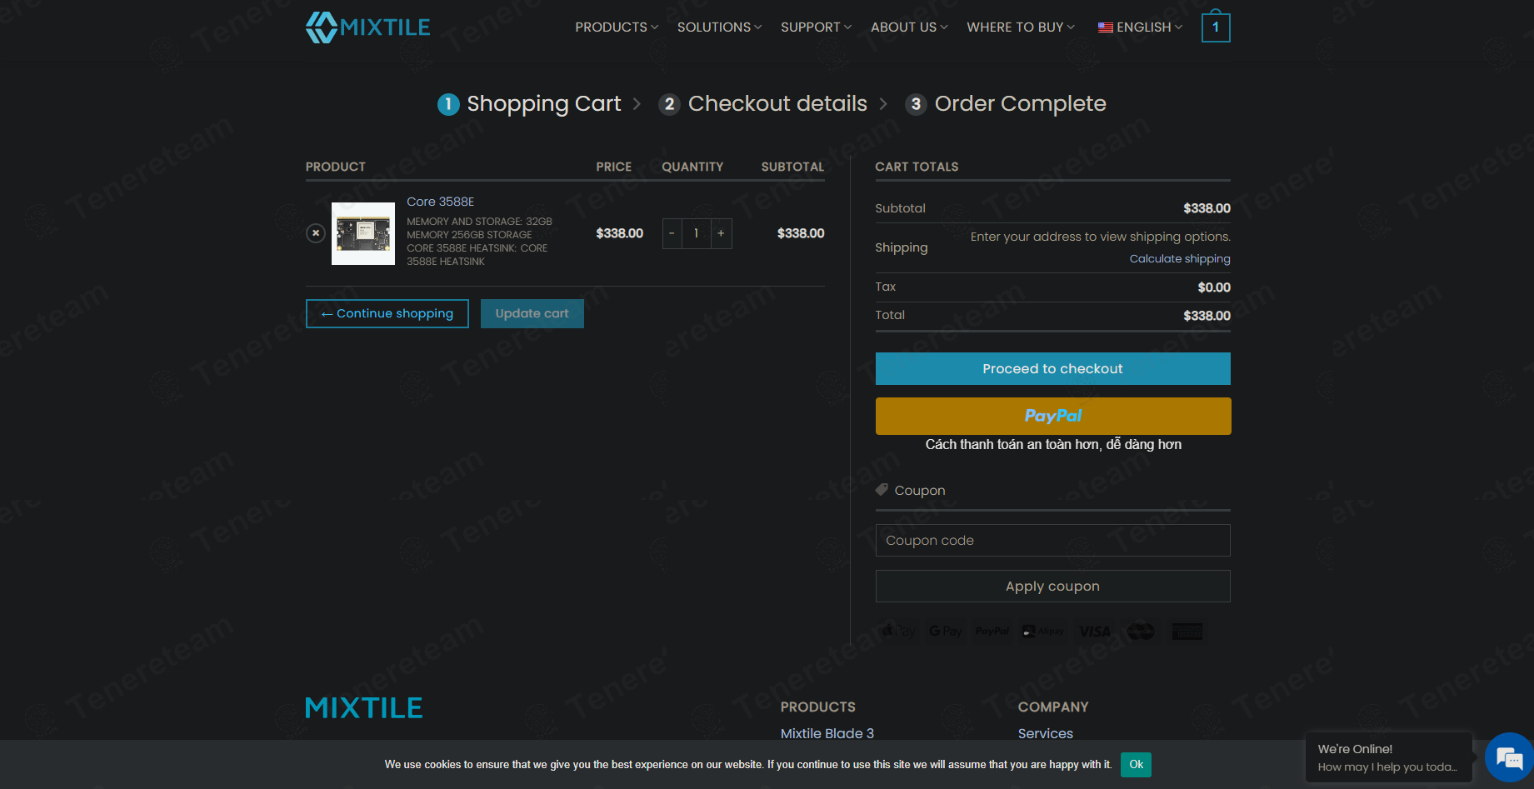Focus the Coupon code field
The height and width of the screenshot is (789, 1534).
[1052, 540]
